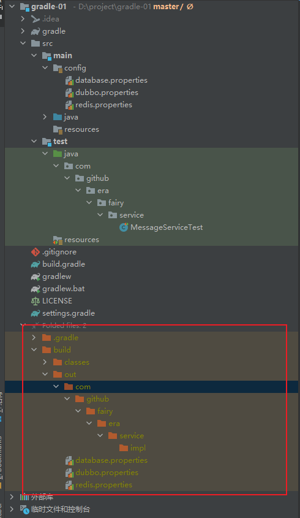Select dubbo.properties under config
The image size is (300, 518).
[x=107, y=93]
